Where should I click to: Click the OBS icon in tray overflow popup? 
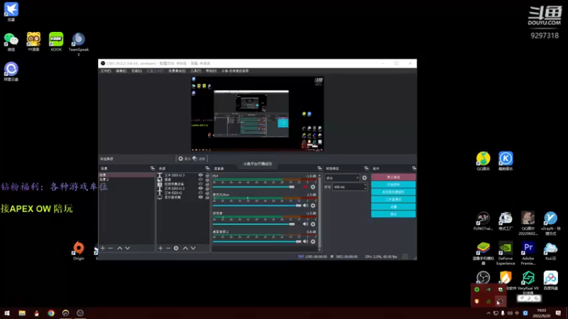[501, 301]
